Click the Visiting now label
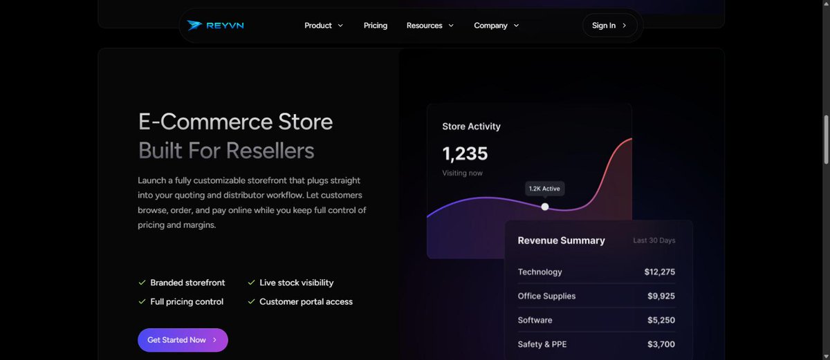 coord(462,173)
